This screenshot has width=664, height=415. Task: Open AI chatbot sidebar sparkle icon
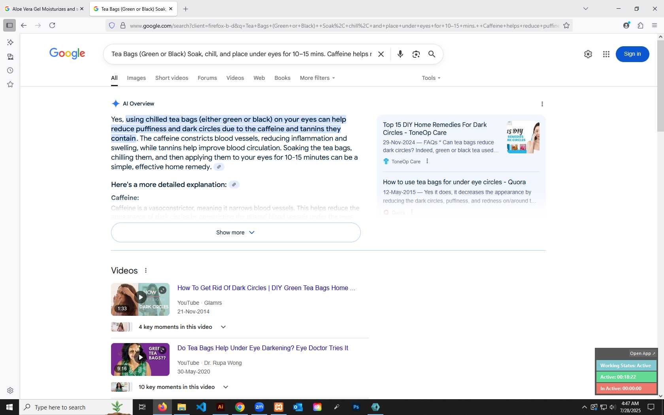click(10, 42)
